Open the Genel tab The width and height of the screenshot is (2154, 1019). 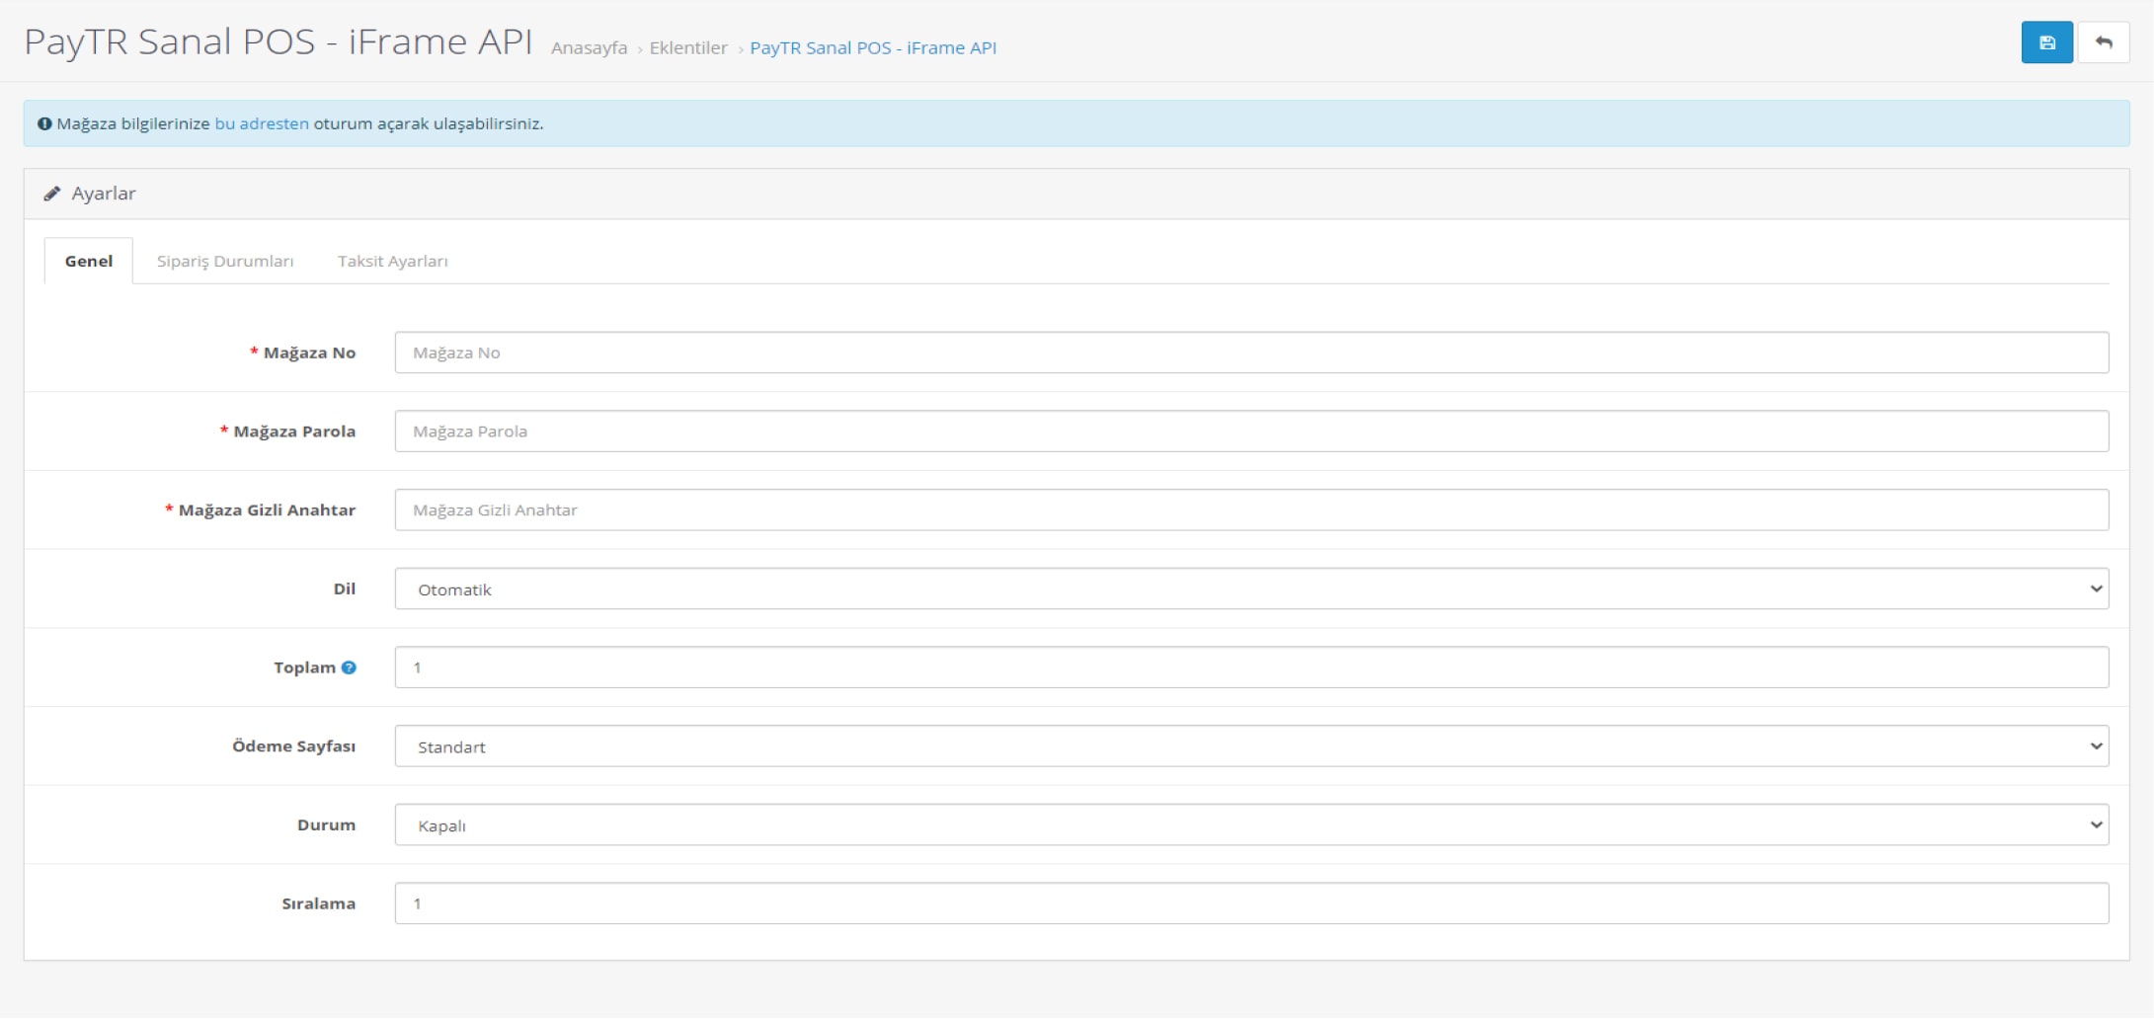tap(89, 261)
